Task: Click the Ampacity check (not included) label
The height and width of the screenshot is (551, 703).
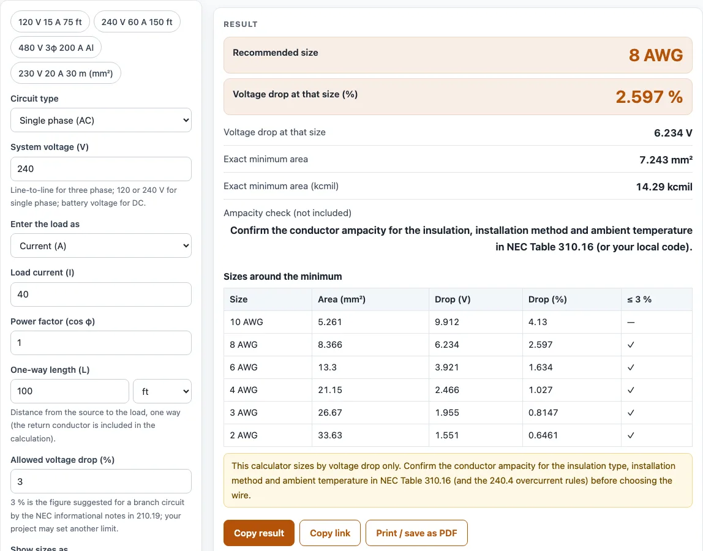Action: [287, 213]
